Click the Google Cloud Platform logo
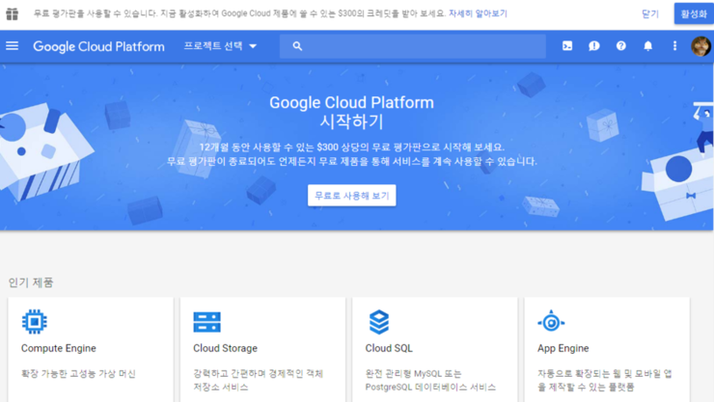 coord(98,46)
